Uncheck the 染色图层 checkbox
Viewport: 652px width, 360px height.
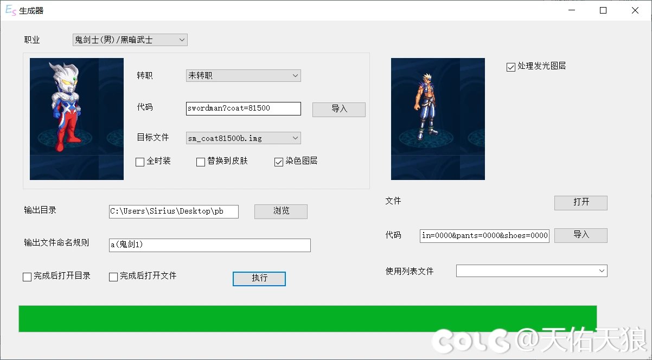[279, 162]
